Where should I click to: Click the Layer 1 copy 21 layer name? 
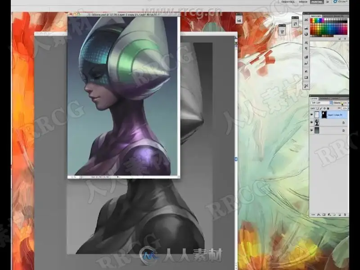pyautogui.click(x=335, y=115)
